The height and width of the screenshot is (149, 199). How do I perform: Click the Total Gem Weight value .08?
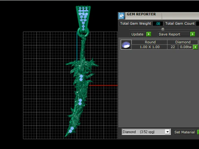(x=158, y=24)
